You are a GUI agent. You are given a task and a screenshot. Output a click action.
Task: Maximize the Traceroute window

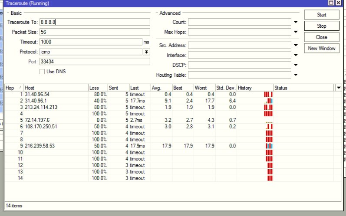tap(331, 3)
